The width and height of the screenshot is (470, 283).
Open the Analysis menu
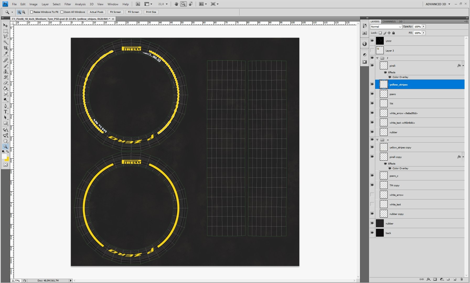click(80, 4)
